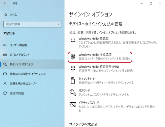This screenshot has height=127, width=165.
Task: Click the sync arrows icon for 設定の同期
Action: pyautogui.click(x=5, y=93)
